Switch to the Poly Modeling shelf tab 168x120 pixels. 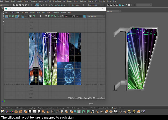point(20,108)
